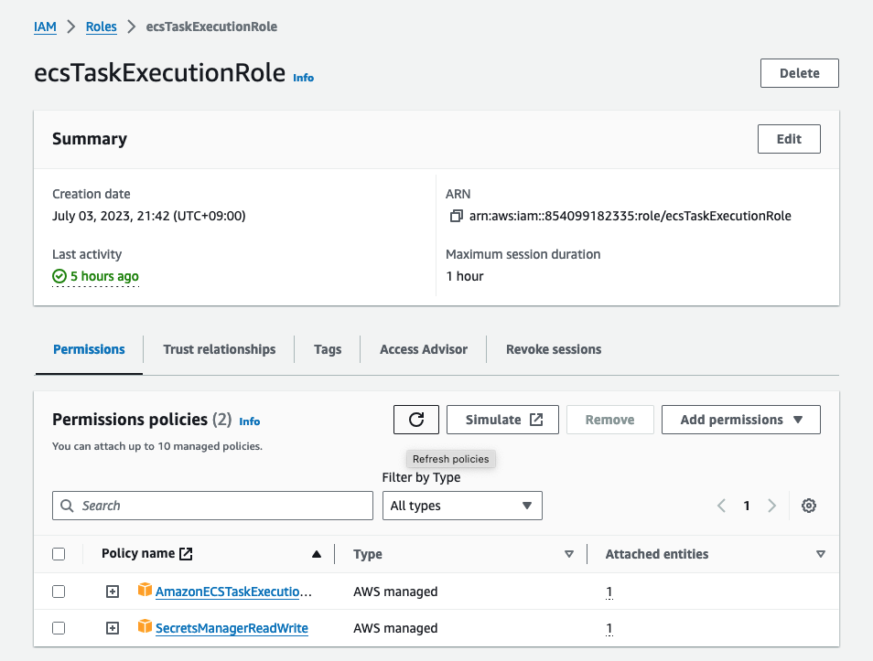The height and width of the screenshot is (661, 873).
Task: Click the green checkmark beside 5 hours ago
Action: click(59, 276)
